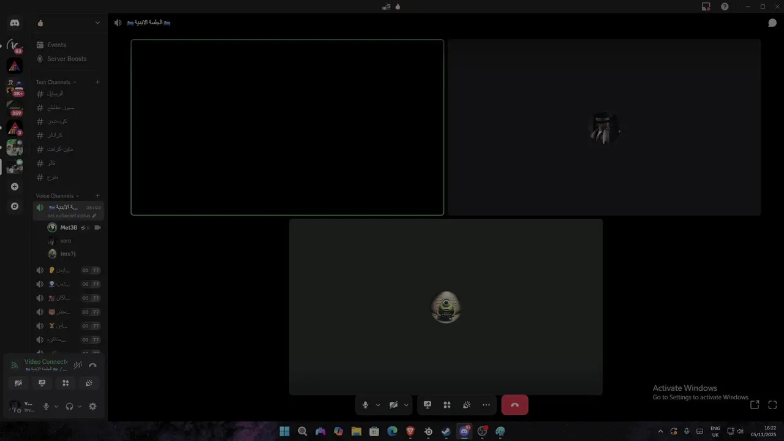Open your user profile avatar panel
The height and width of the screenshot is (441, 784).
click(x=15, y=406)
